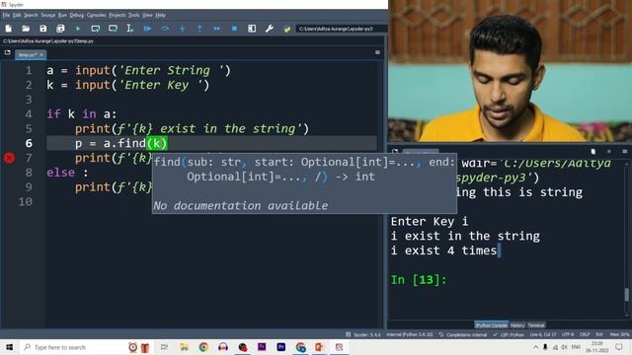Continue execution until next breakpoint
This screenshot has width=632, height=355.
pyautogui.click(x=217, y=29)
